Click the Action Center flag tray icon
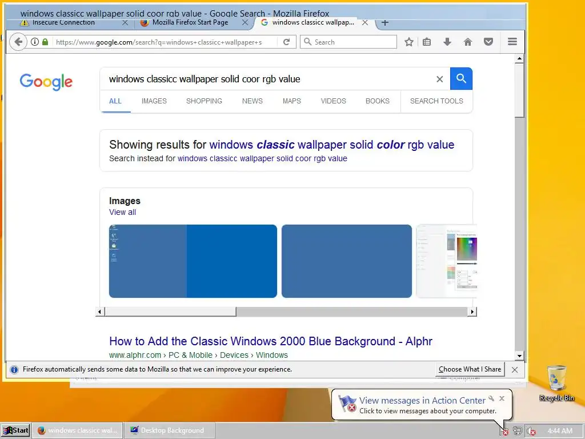The image size is (585, 439). (504, 431)
